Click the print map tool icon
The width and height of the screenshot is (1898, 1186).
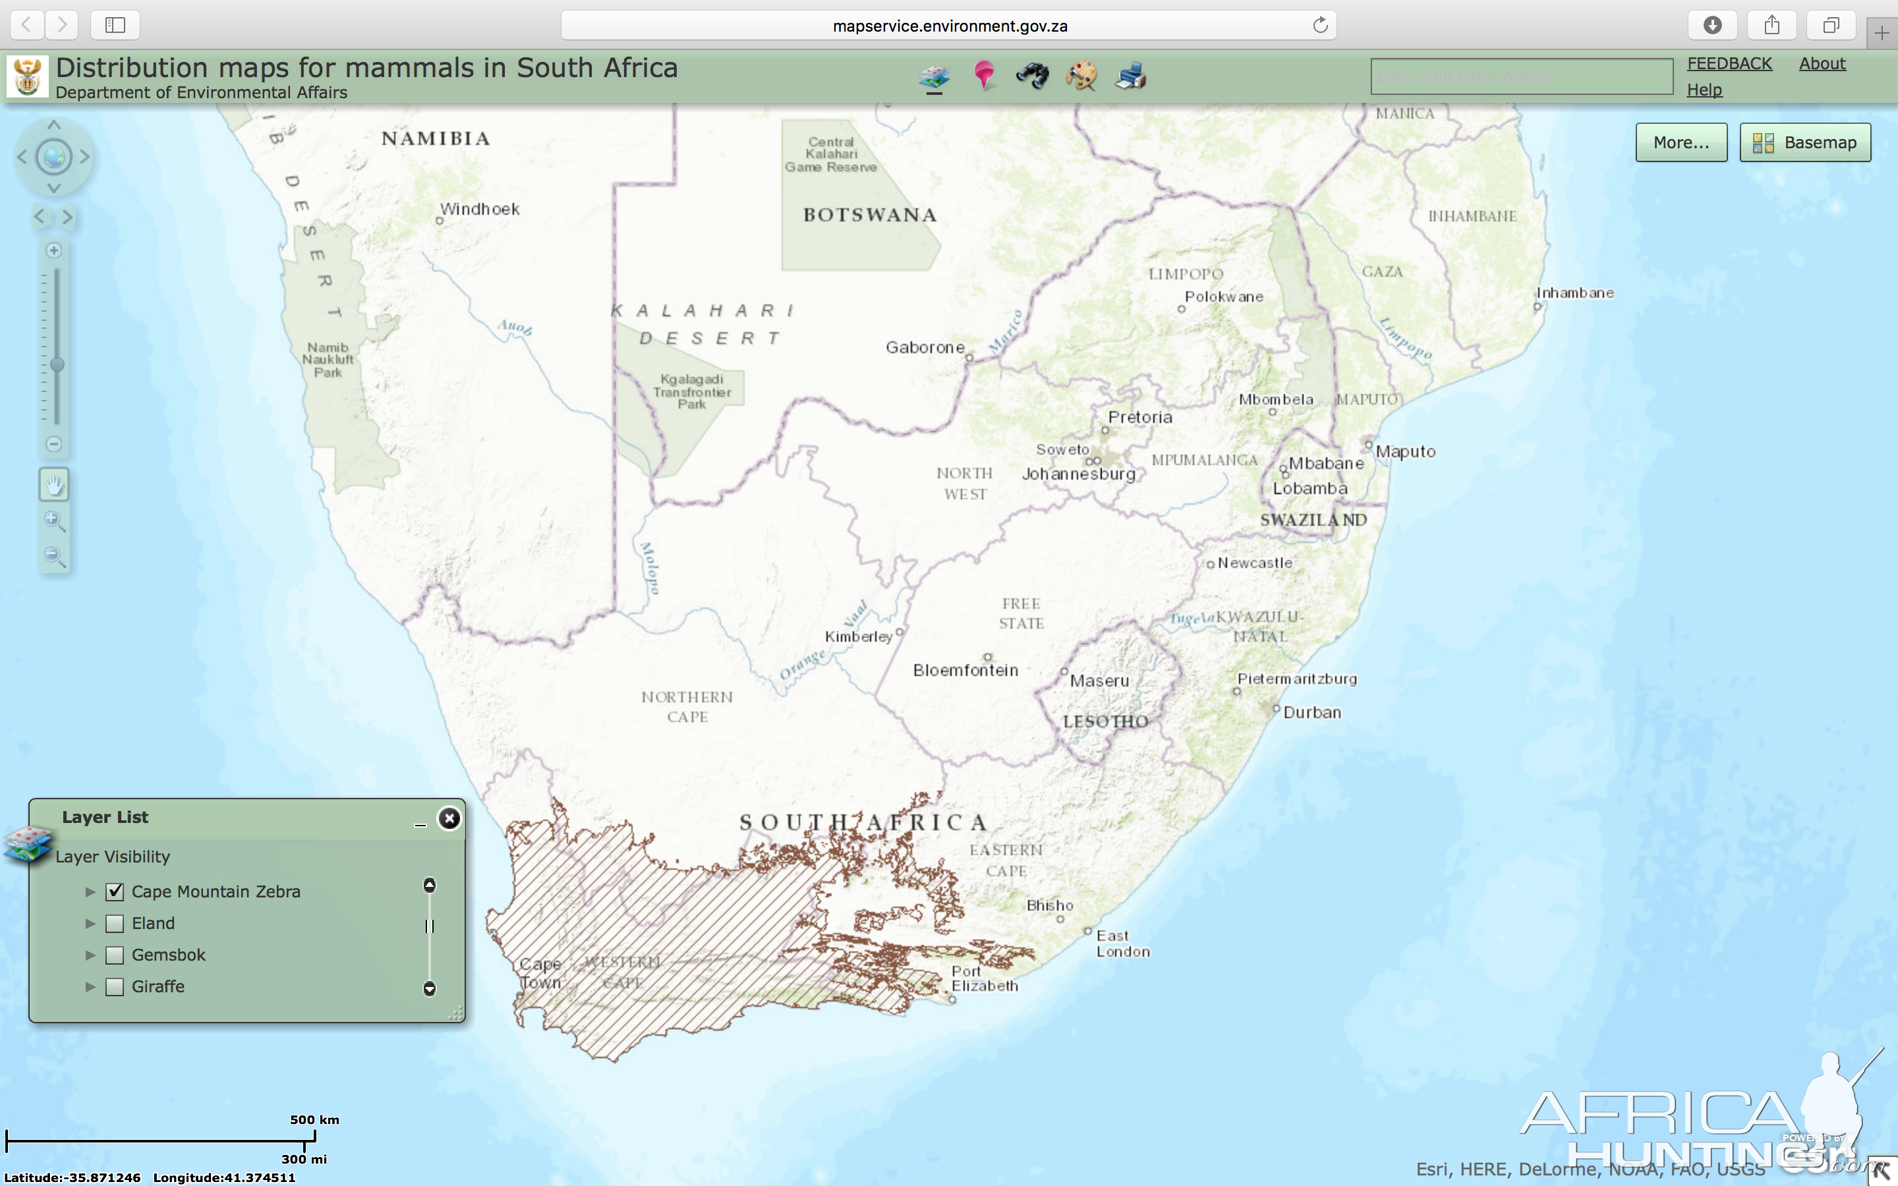pos(1132,75)
